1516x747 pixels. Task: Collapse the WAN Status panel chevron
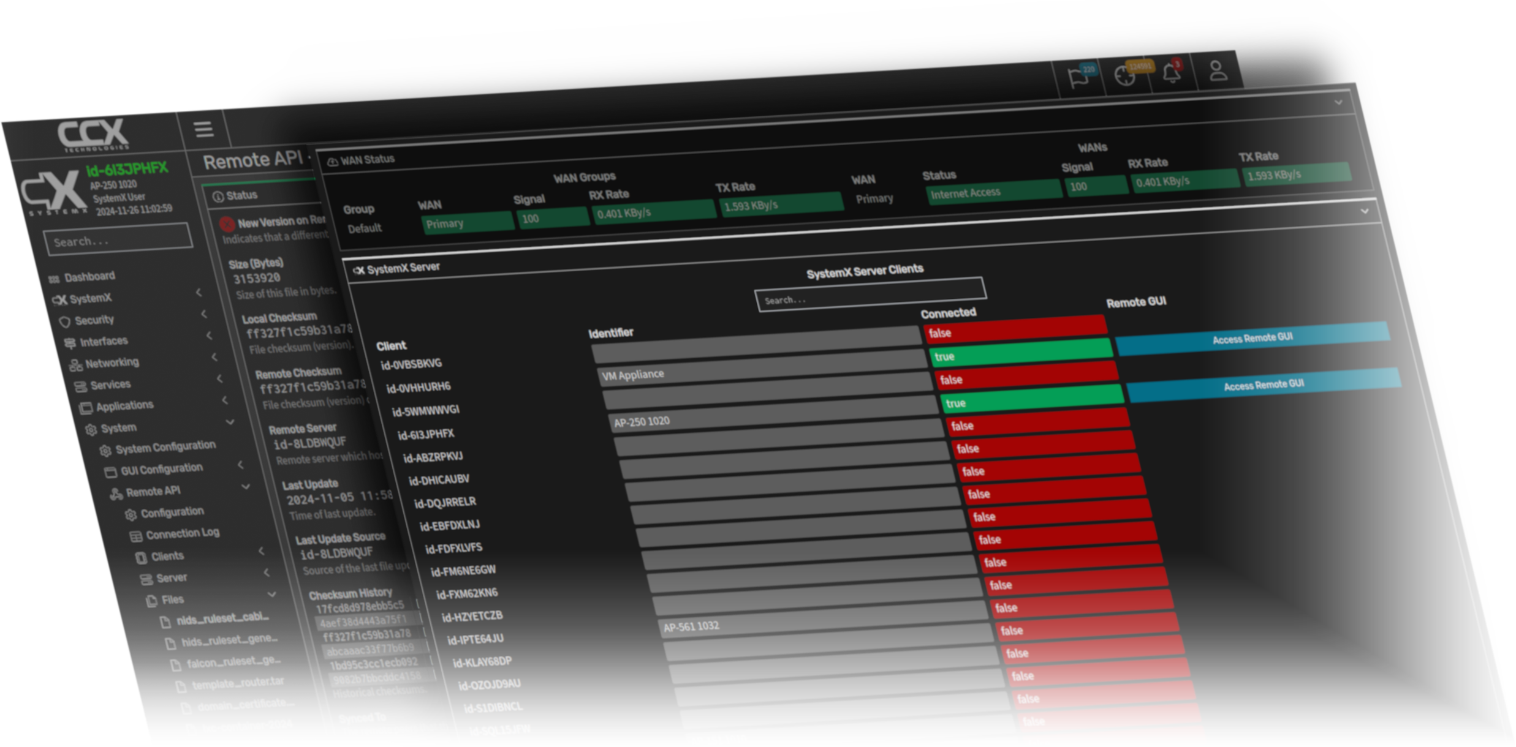[1365, 211]
